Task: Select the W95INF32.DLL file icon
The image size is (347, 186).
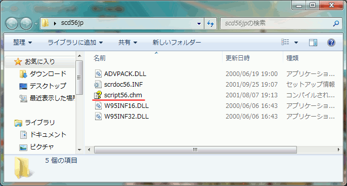Action: click(98, 117)
